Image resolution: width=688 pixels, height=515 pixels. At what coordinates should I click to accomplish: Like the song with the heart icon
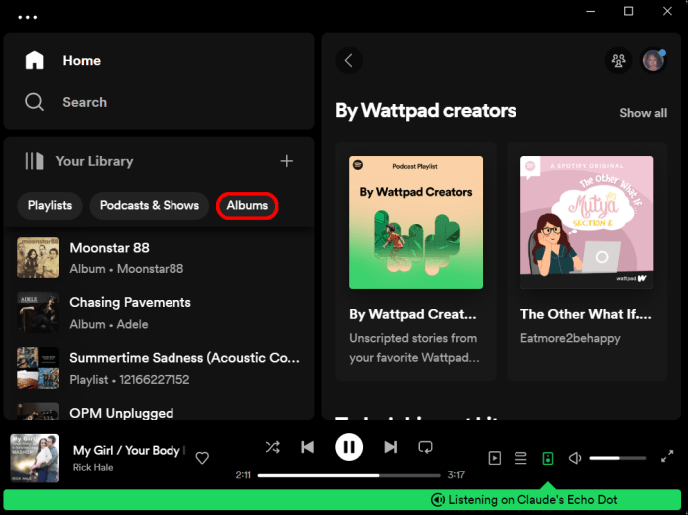point(202,458)
